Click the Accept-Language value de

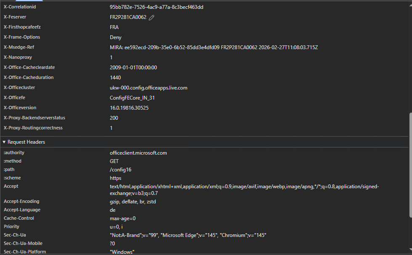[x=112, y=210]
